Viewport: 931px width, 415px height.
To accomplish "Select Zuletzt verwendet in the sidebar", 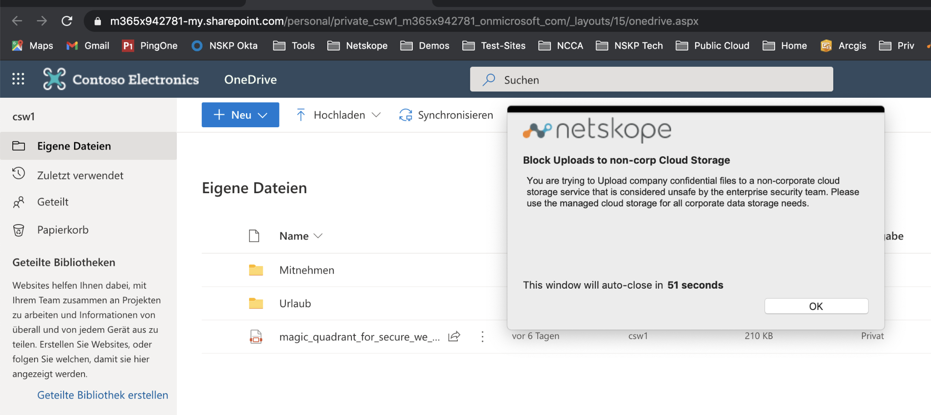I will tap(80, 175).
